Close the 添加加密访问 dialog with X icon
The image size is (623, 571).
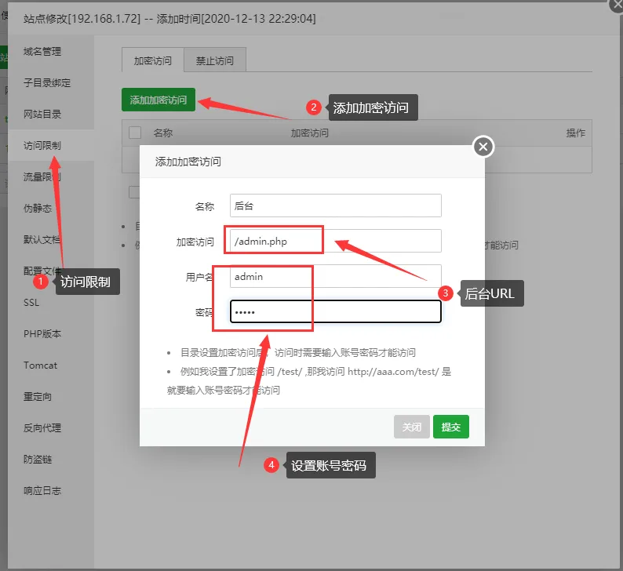[483, 147]
